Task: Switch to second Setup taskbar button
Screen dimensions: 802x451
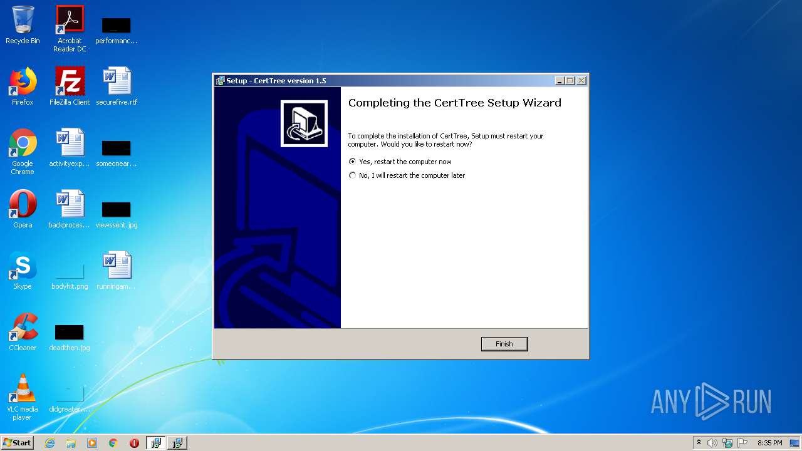Action: click(177, 443)
